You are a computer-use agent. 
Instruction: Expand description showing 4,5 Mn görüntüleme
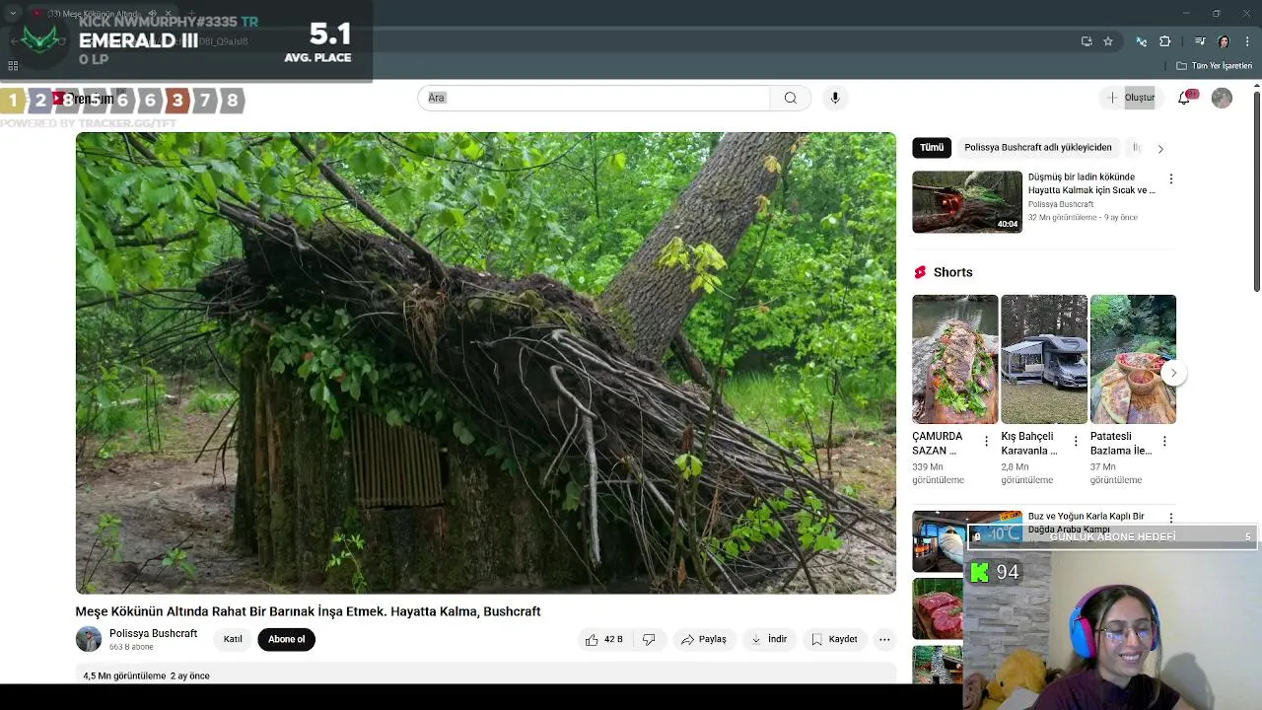point(486,675)
